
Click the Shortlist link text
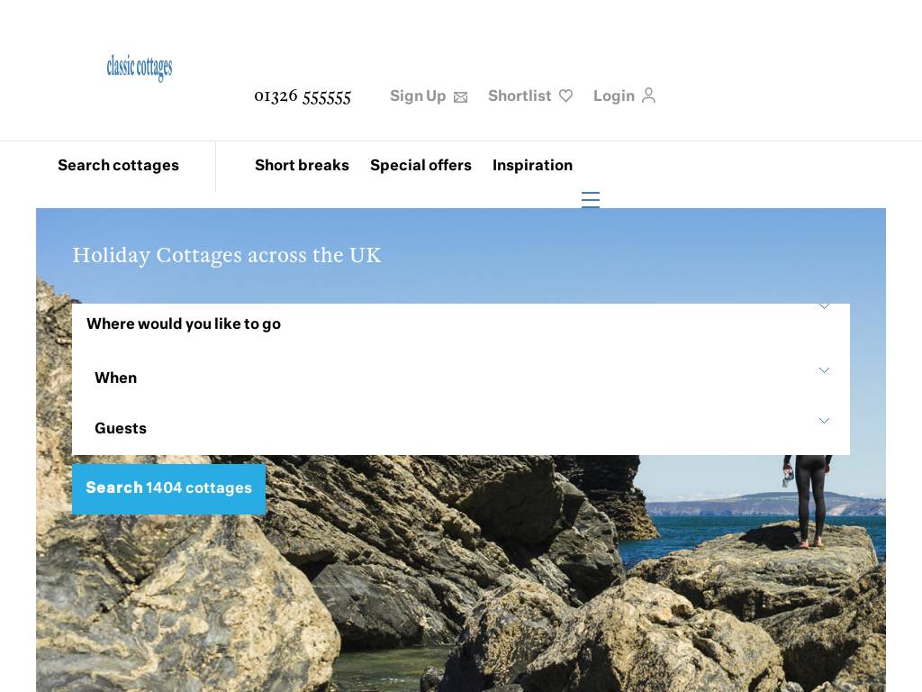point(520,96)
